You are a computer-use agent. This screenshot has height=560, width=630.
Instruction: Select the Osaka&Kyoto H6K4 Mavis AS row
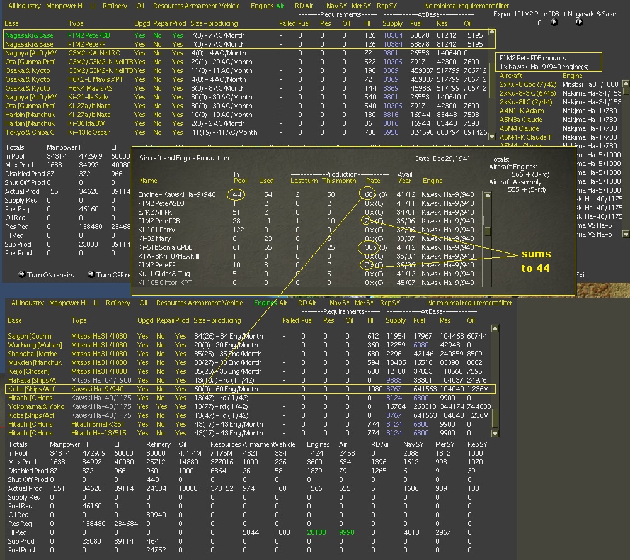point(246,88)
